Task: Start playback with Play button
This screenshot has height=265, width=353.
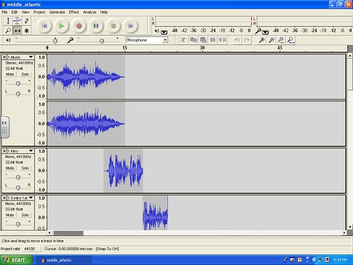Action: tap(61, 26)
